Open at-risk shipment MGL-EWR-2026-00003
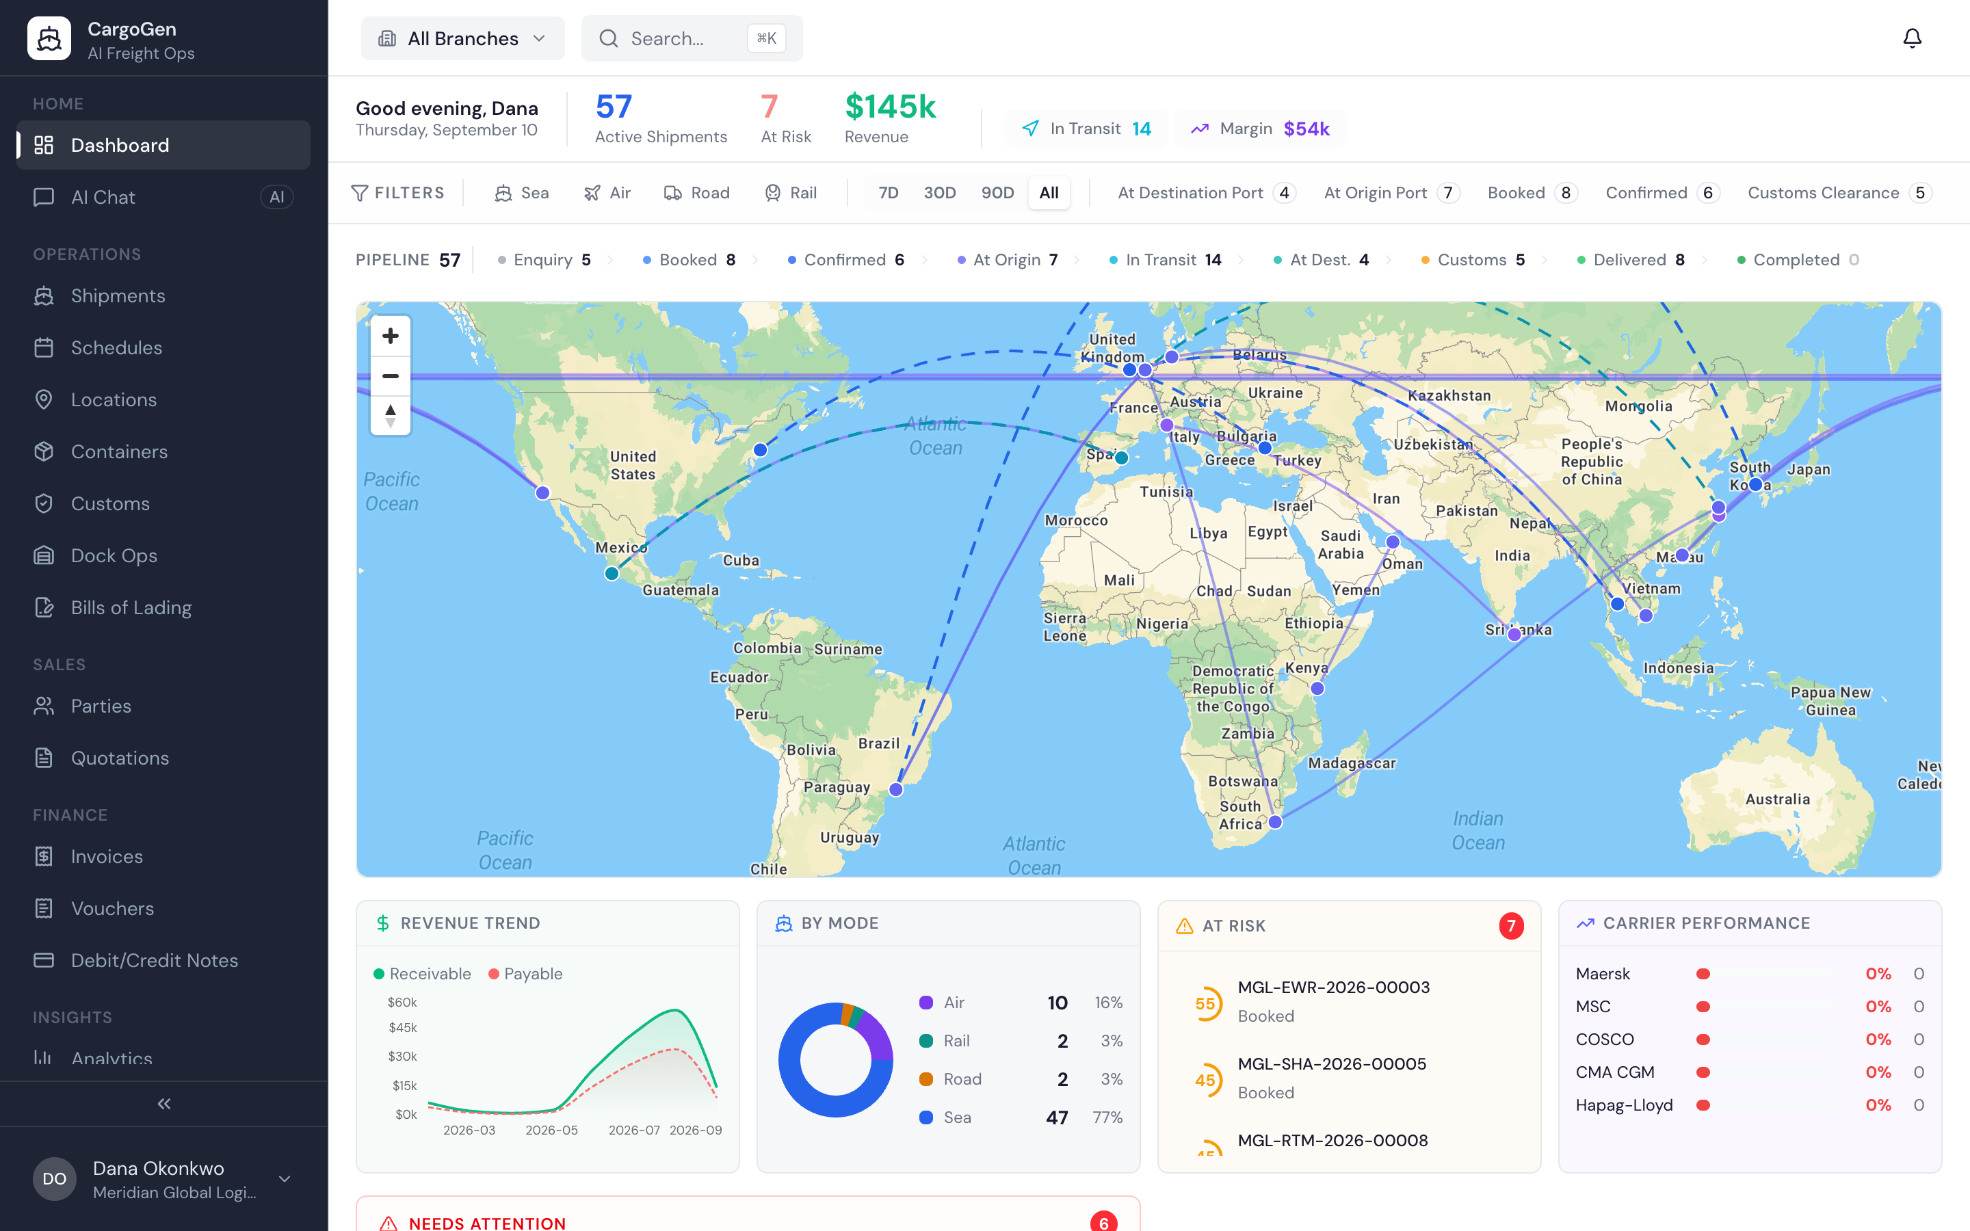This screenshot has height=1231, width=1970. pos(1349,1001)
